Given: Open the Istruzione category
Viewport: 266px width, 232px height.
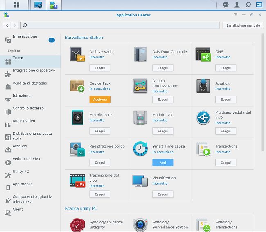Looking at the screenshot, I should click(x=30, y=99).
